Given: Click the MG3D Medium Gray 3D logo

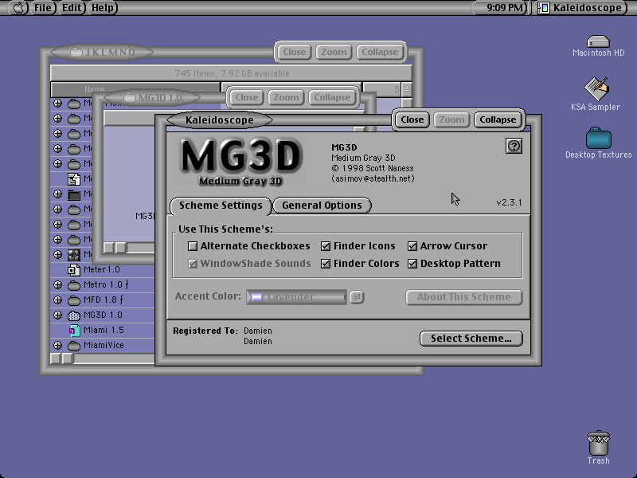Looking at the screenshot, I should pyautogui.click(x=240, y=163).
